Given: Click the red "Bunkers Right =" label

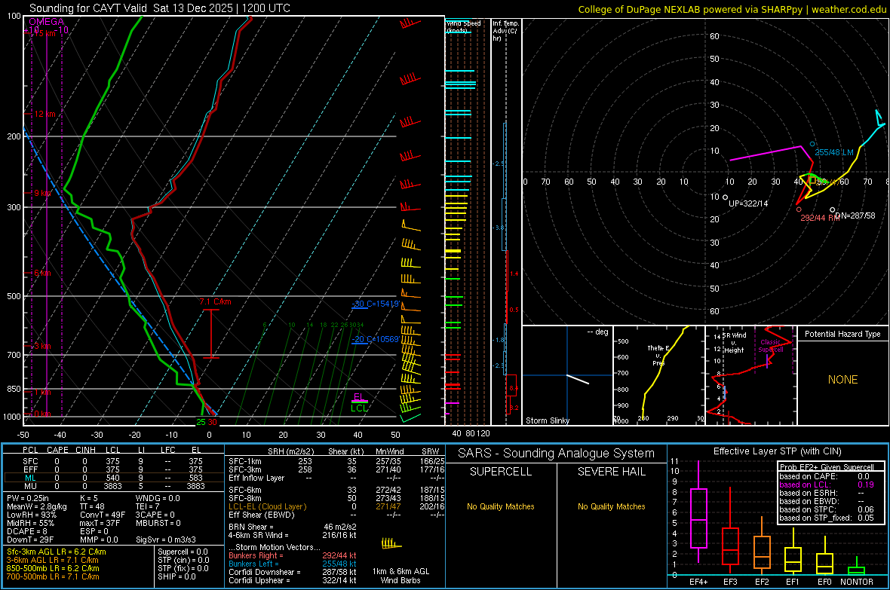Looking at the screenshot, I should (x=256, y=555).
